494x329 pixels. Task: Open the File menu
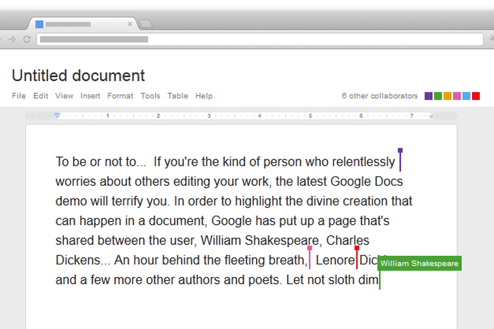tap(19, 96)
